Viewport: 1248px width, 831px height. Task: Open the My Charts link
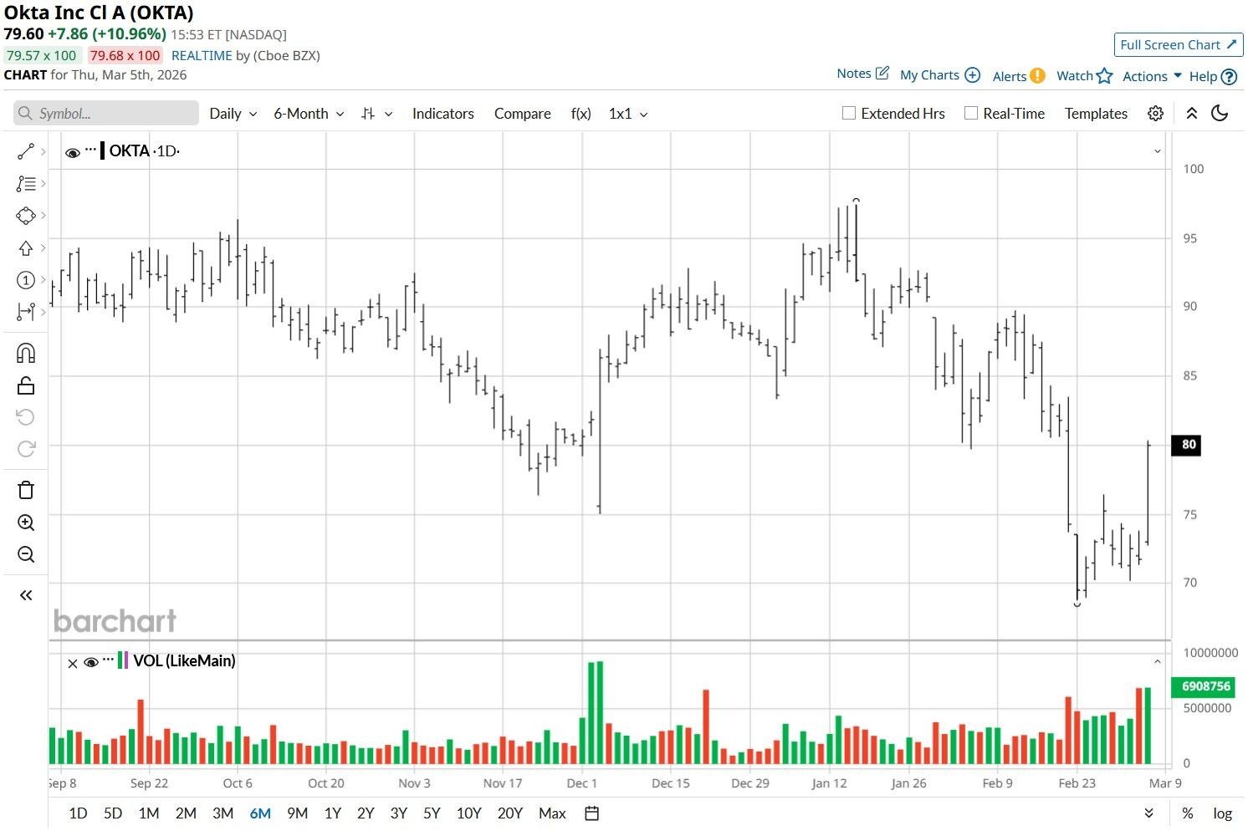(x=929, y=75)
